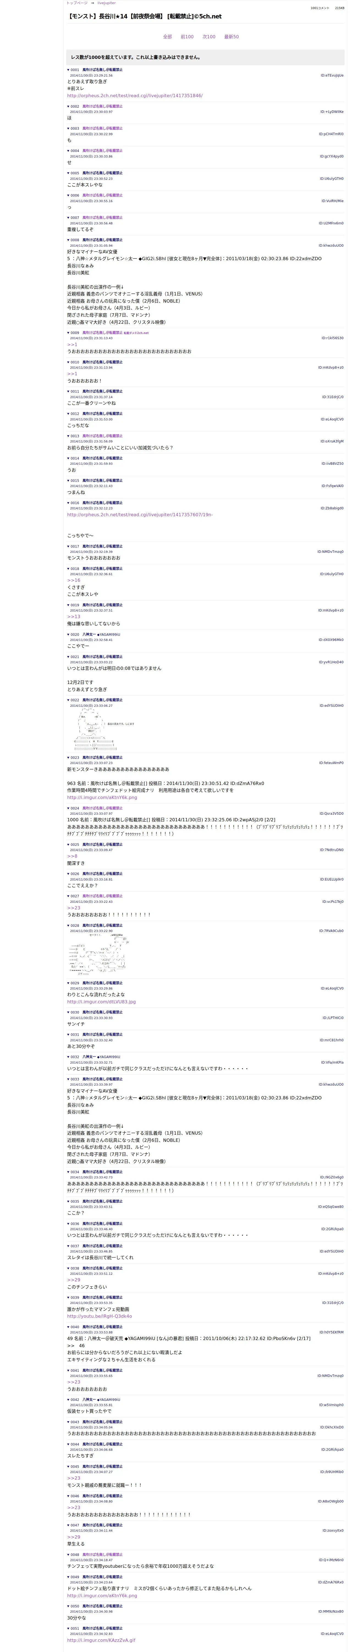Click poster name in post 0001
This screenshot has height=1652, width=353.
103,70
